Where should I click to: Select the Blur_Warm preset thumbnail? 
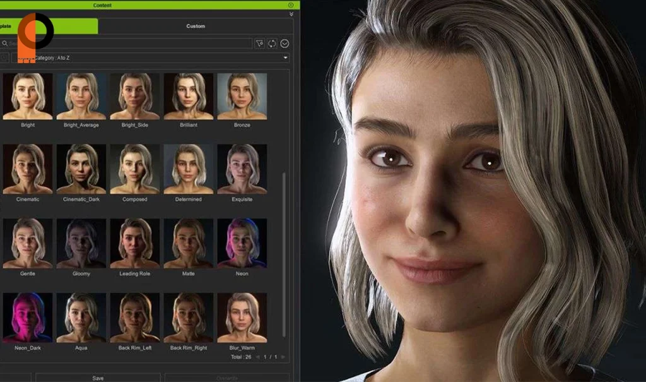pos(242,317)
